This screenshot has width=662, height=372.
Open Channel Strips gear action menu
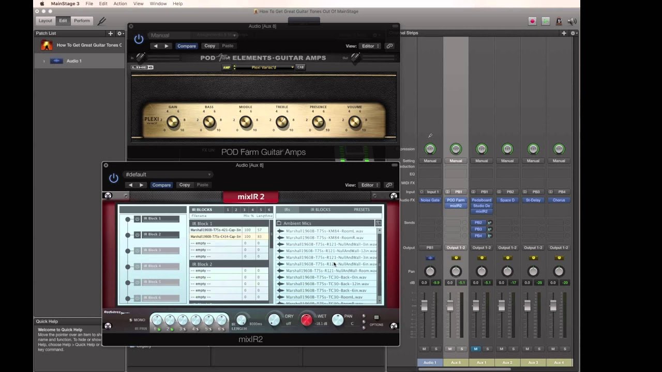point(573,33)
